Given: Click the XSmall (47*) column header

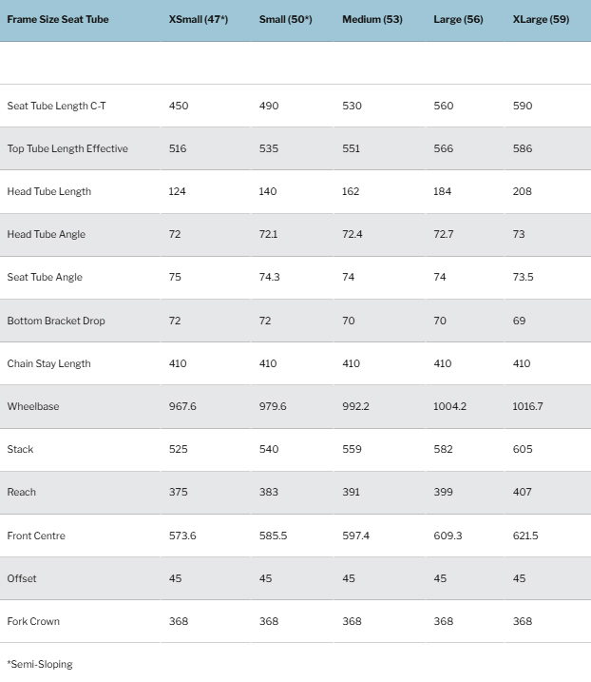Looking at the screenshot, I should click(x=198, y=19).
